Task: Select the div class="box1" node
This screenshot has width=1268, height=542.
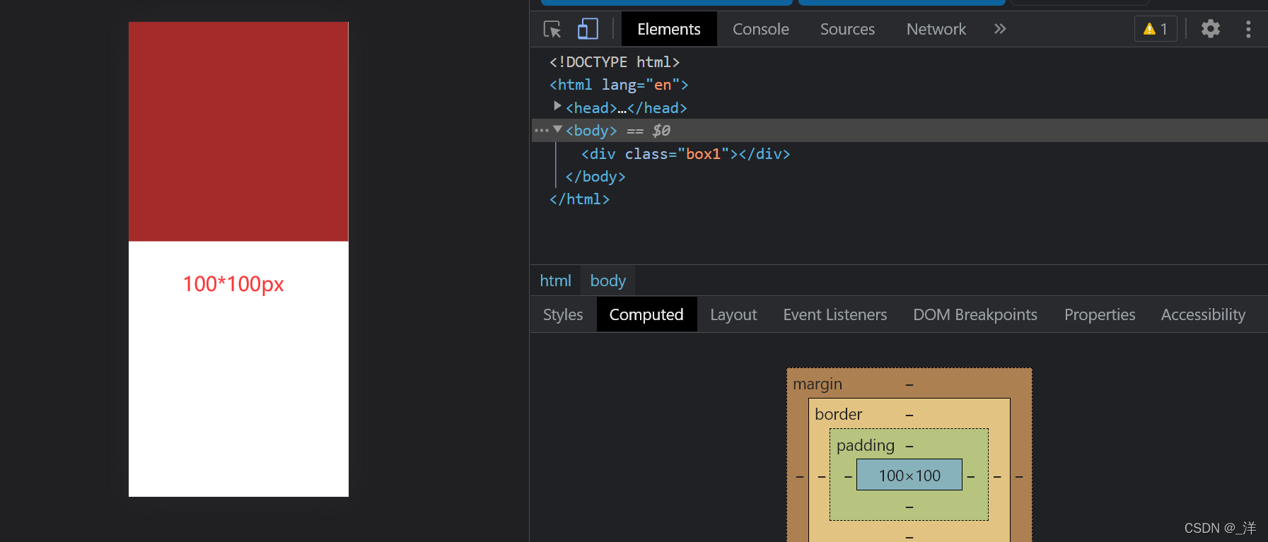Action: pyautogui.click(x=685, y=154)
